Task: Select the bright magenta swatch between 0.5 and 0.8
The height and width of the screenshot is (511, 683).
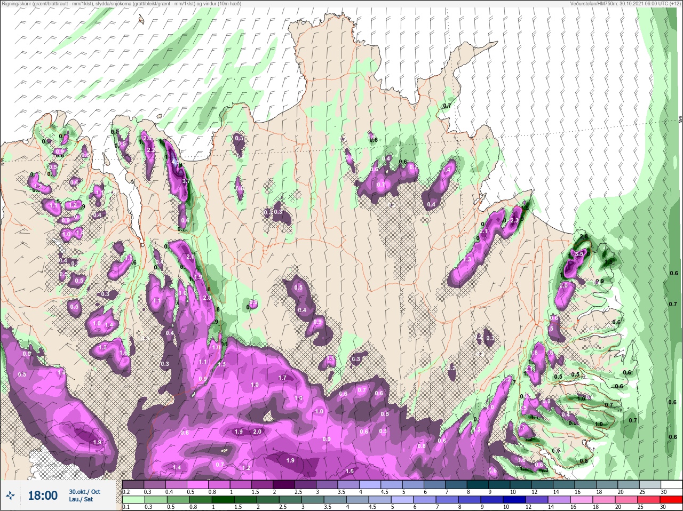Action: point(198,484)
